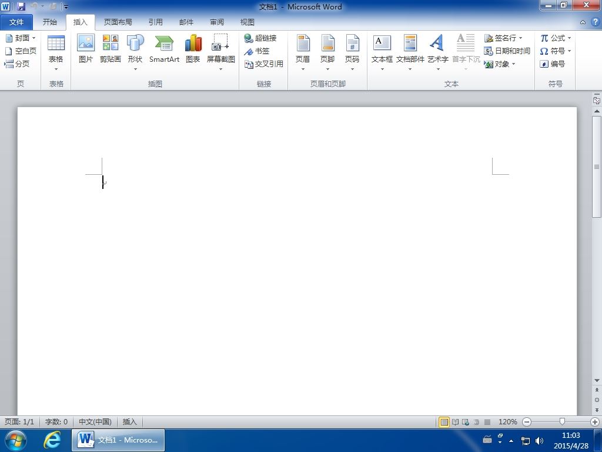Switch to Outline view
Viewport: 602px width, 452px height.
[476, 422]
